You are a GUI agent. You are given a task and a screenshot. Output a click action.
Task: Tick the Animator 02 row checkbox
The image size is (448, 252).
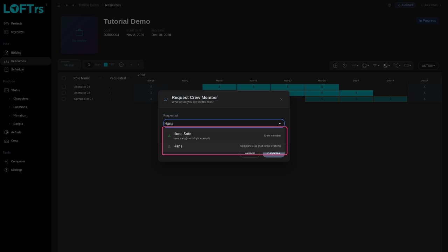[64, 93]
